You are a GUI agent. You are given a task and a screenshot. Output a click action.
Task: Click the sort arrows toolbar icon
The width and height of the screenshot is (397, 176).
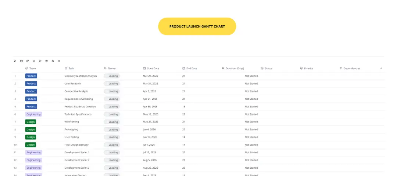40,61
